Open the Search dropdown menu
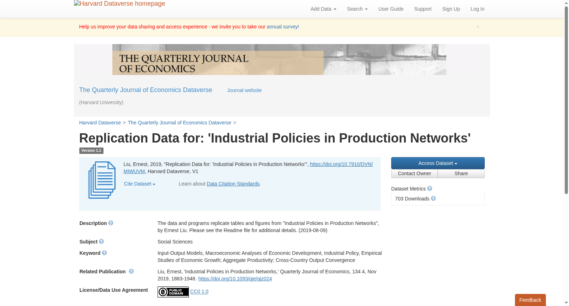Screen dimensions: 569x306 click(357, 9)
